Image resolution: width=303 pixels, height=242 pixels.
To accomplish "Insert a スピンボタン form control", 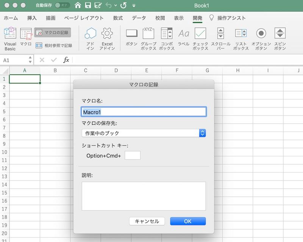I will click(280, 39).
